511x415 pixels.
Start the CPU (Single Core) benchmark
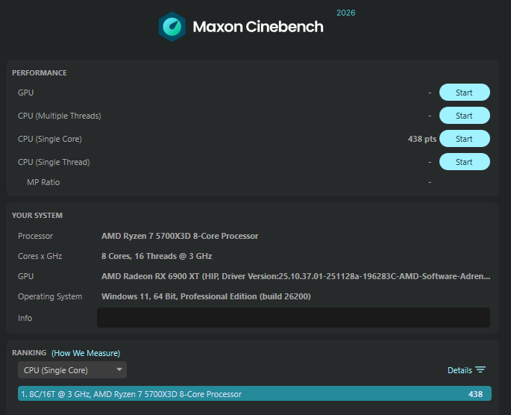[x=465, y=139]
